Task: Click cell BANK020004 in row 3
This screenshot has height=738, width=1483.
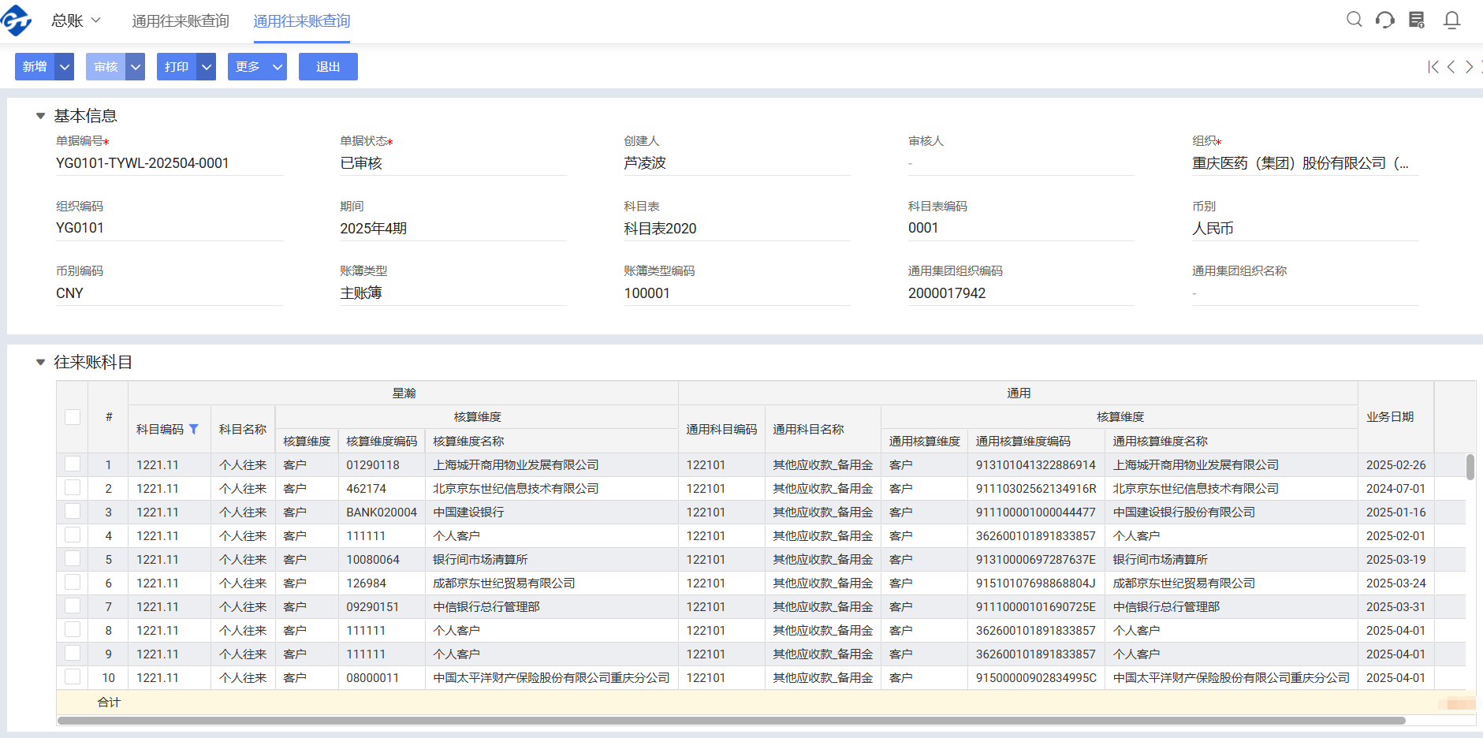Action: click(382, 512)
